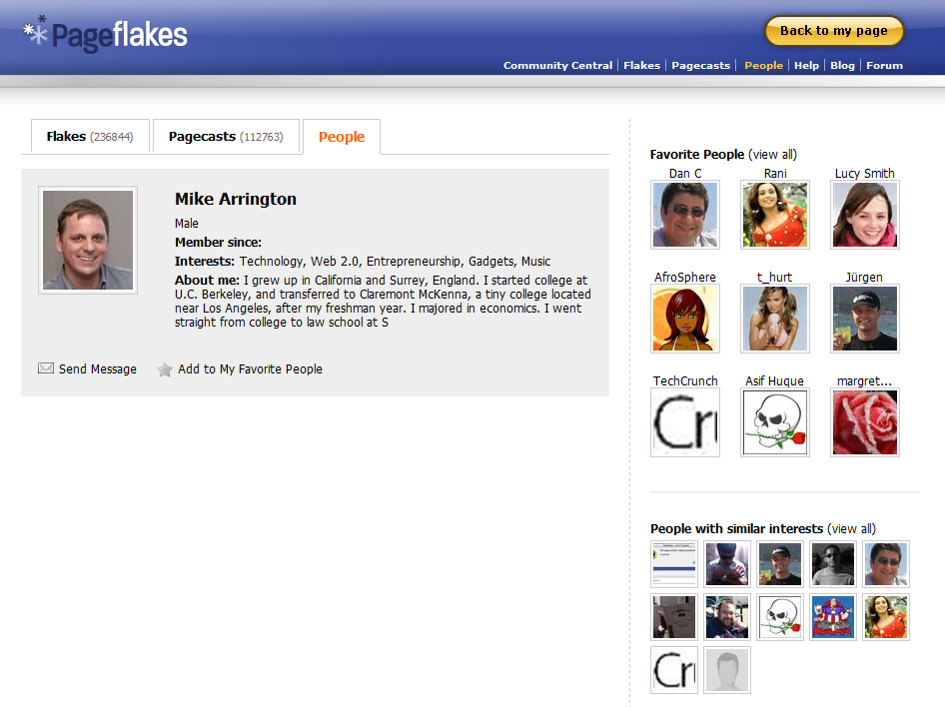
Task: Open Pagecasts in the top navigation
Action: click(x=701, y=65)
